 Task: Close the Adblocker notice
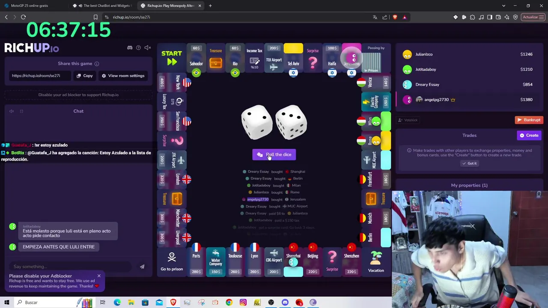[x=99, y=276]
